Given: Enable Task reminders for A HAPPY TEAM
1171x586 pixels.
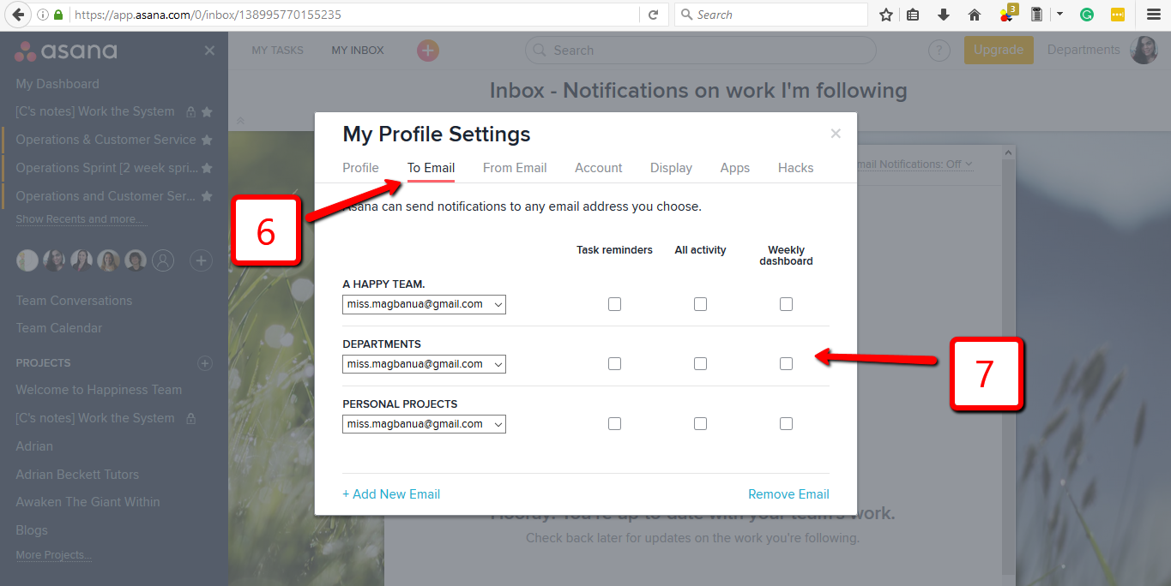Looking at the screenshot, I should coord(614,303).
